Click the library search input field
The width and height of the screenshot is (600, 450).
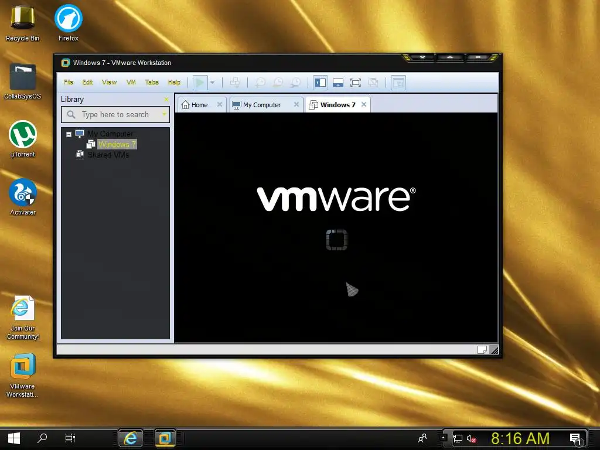pos(115,114)
